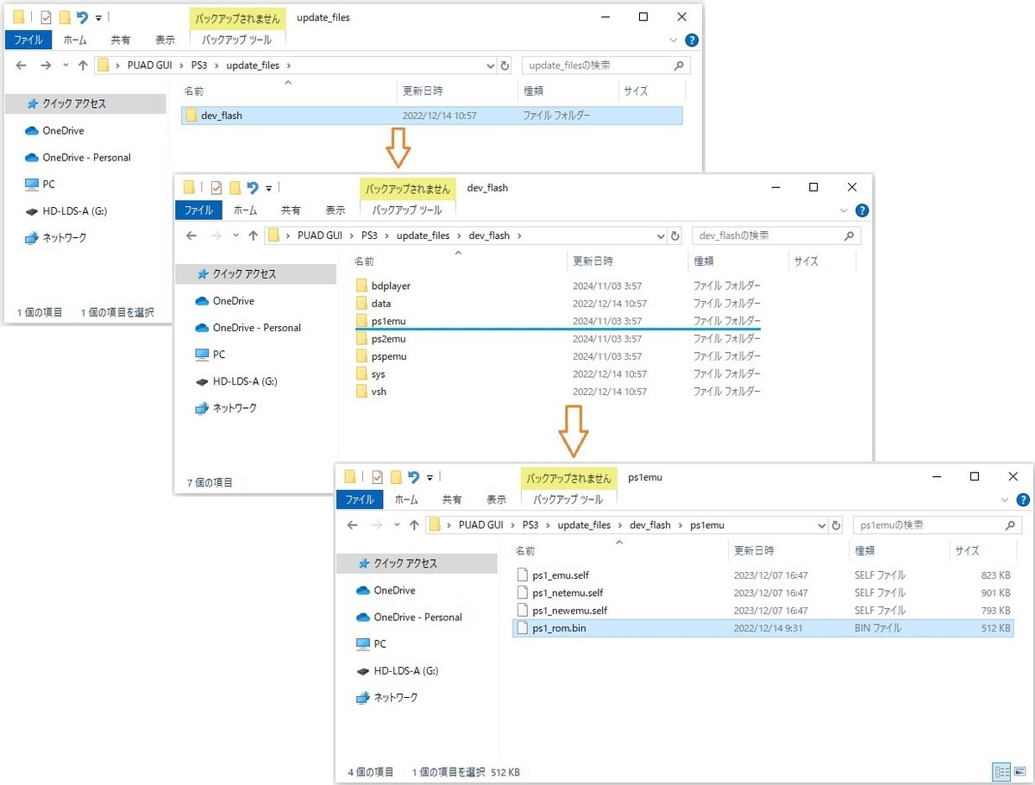Click ps1emuの検索 search box
This screenshot has width=1035, height=785.
pos(938,524)
